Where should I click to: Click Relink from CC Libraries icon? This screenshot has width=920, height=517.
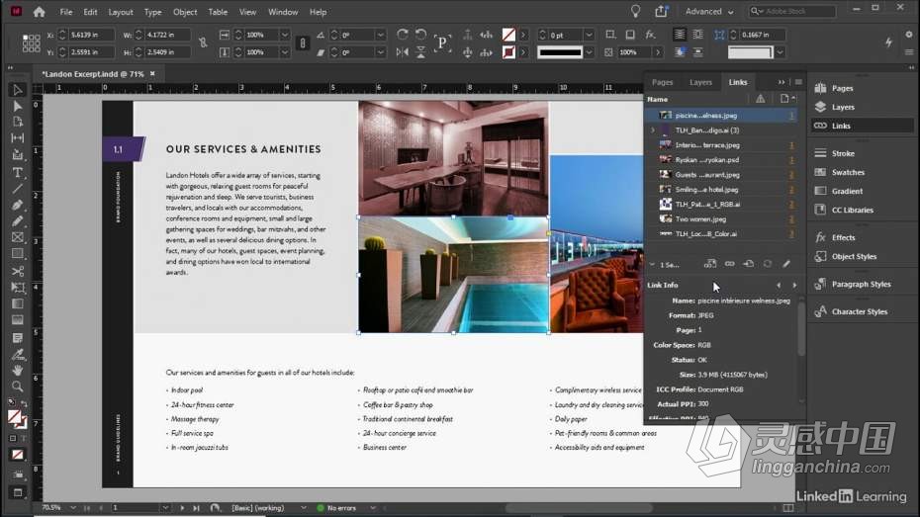coord(710,264)
